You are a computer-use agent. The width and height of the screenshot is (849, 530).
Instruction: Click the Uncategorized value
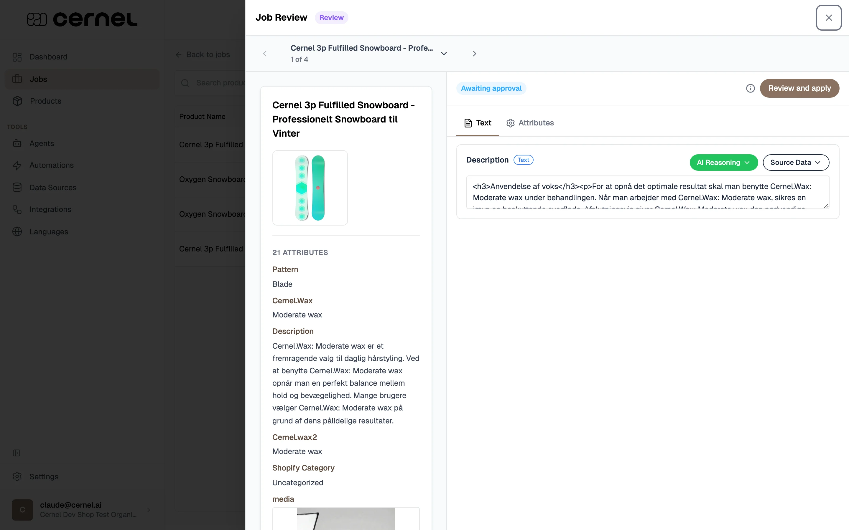[x=298, y=483]
